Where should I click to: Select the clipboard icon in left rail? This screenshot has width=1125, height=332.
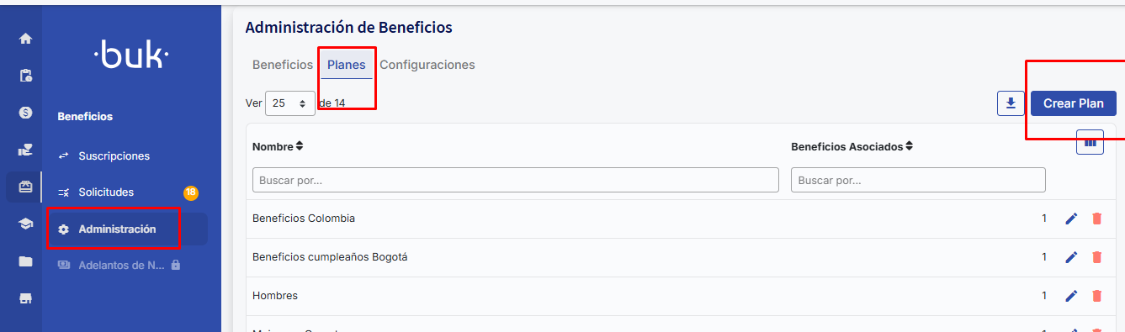pos(25,76)
